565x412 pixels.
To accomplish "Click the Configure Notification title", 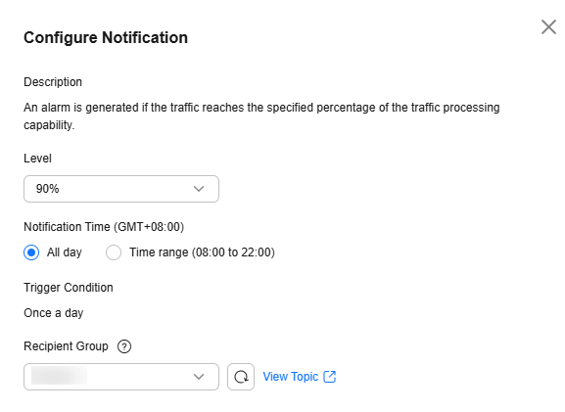I will [x=106, y=37].
